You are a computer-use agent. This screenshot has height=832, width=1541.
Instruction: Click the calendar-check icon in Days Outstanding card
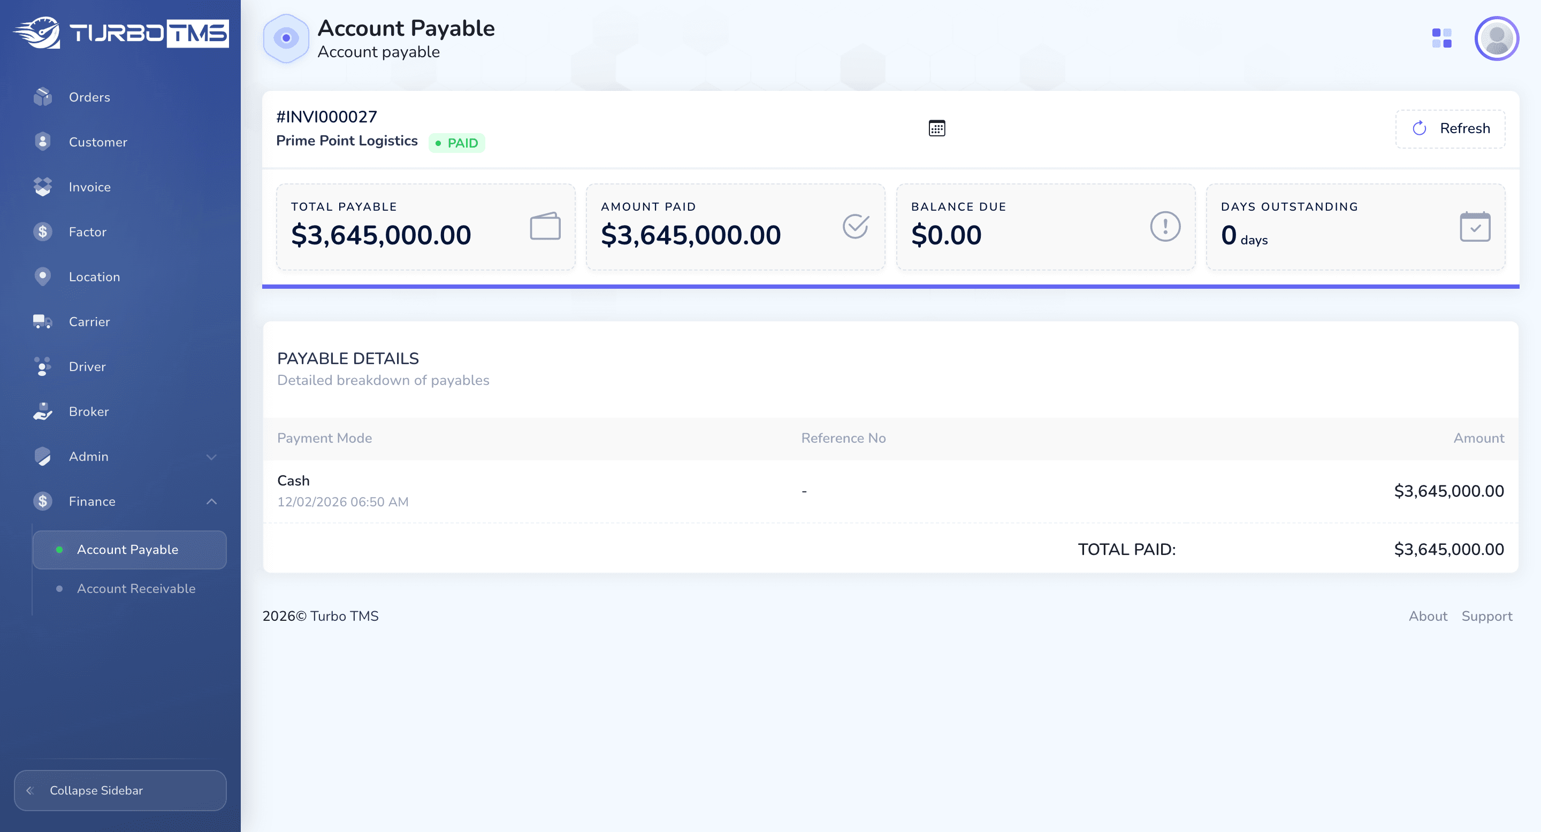click(x=1475, y=226)
